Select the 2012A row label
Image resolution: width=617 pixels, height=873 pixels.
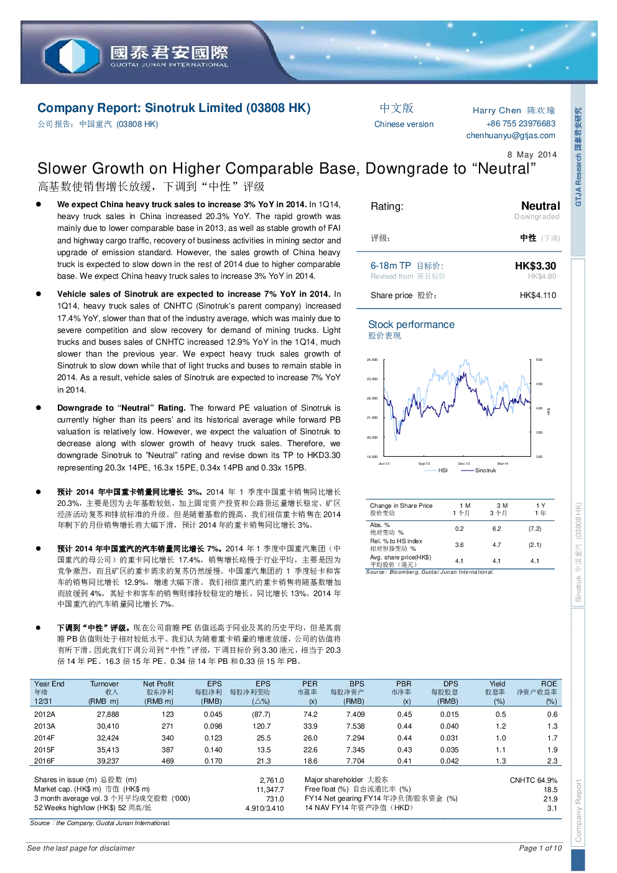44,714
